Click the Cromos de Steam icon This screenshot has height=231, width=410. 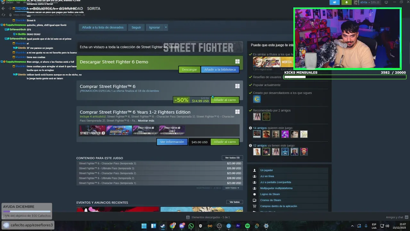[x=255, y=200]
